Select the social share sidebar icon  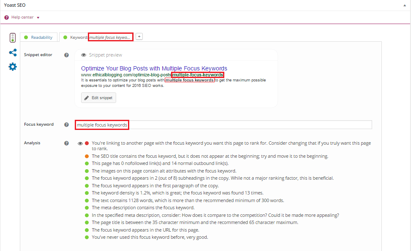point(13,52)
